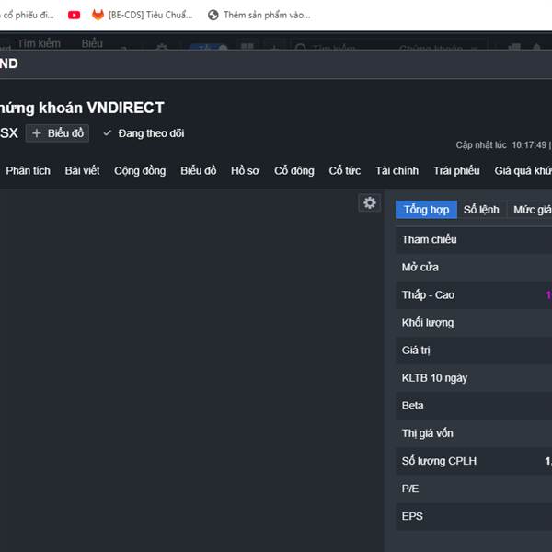Open the Tài chính tab
This screenshot has height=552, width=552.
[x=397, y=171]
